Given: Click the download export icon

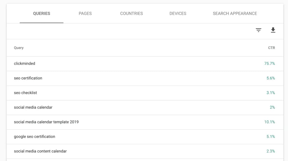Looking at the screenshot, I should pos(273,30).
